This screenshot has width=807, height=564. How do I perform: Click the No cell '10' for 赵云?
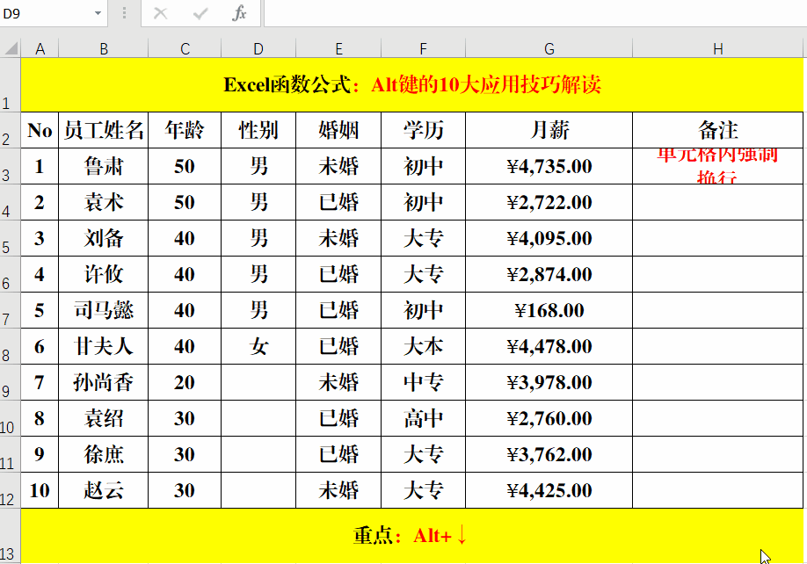40,490
